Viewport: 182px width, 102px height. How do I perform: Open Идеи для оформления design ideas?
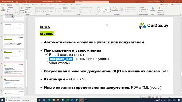coord(161,9)
